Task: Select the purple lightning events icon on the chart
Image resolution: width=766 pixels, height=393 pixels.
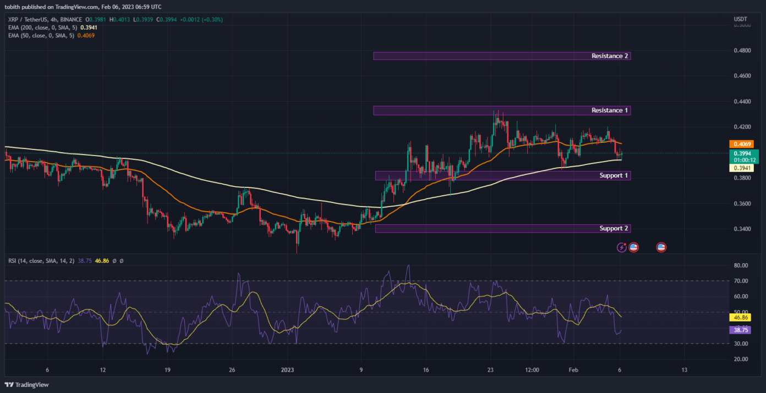Action: [621, 247]
